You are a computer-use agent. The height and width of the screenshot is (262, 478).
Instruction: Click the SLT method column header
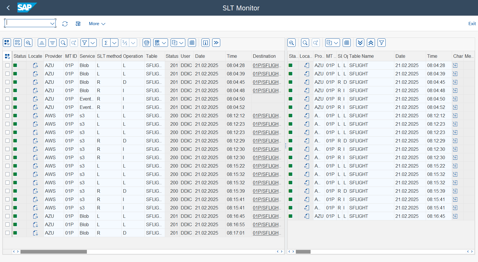tap(109, 56)
